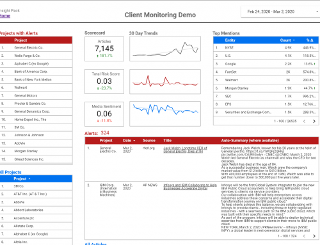
Task: Open Infosys and IBM Collaborate article link
Action: [190, 187]
